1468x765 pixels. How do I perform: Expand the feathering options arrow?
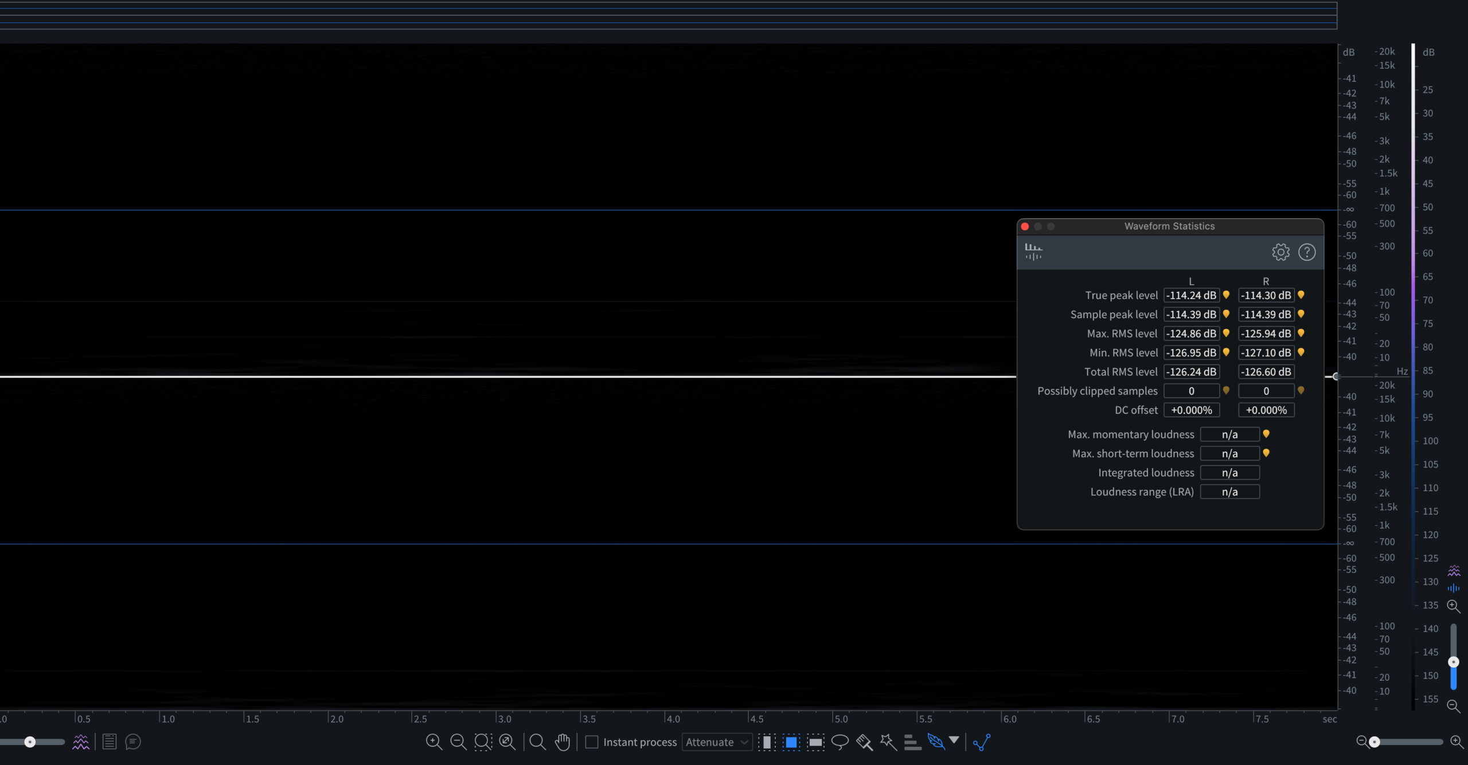[954, 740]
